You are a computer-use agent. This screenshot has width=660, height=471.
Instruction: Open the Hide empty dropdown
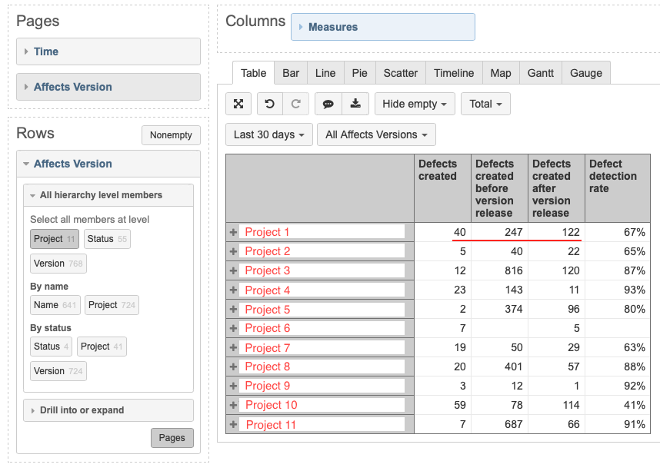pos(415,104)
